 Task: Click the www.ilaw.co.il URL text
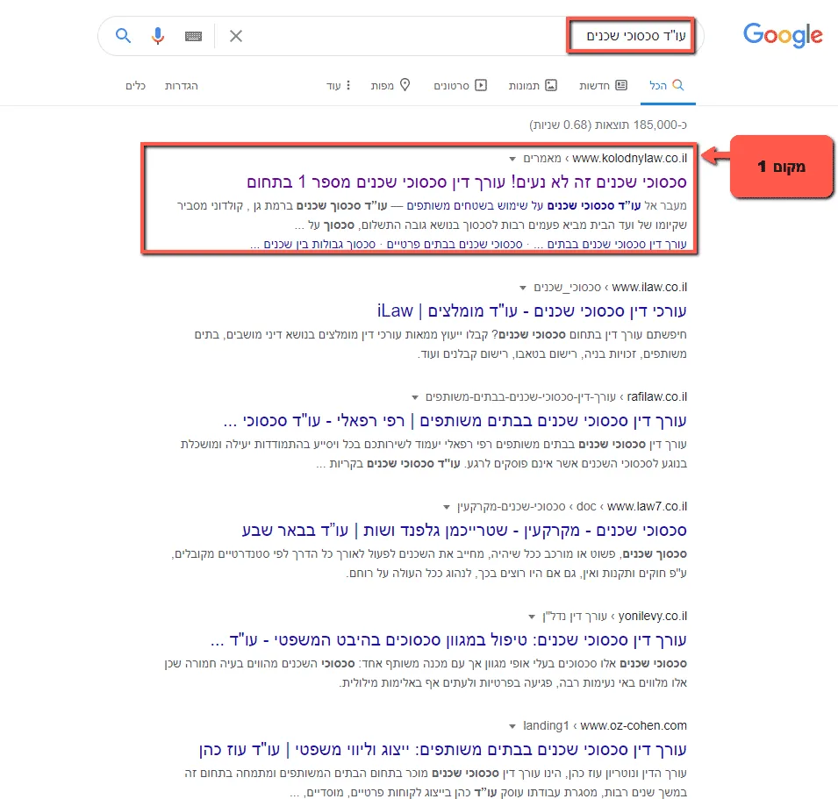pos(649,288)
